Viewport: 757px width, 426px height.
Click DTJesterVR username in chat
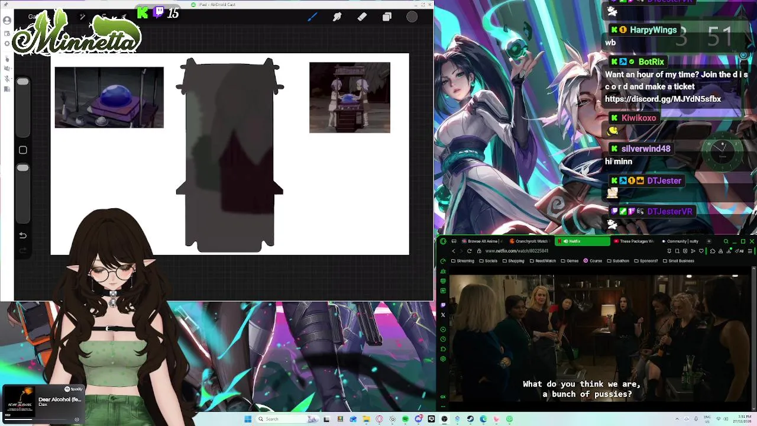pyautogui.click(x=669, y=211)
